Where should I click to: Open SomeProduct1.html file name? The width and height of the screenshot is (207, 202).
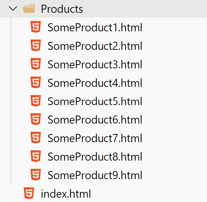[95, 27]
